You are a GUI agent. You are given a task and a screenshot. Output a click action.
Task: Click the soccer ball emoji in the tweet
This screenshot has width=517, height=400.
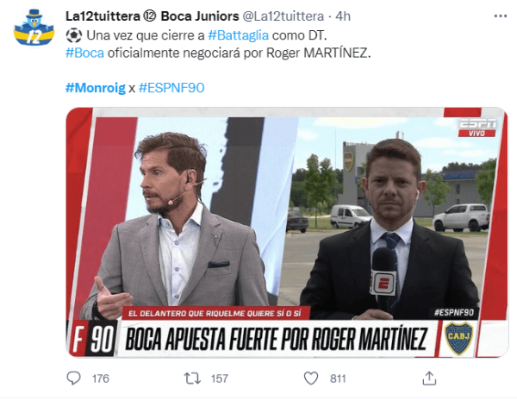point(74,35)
